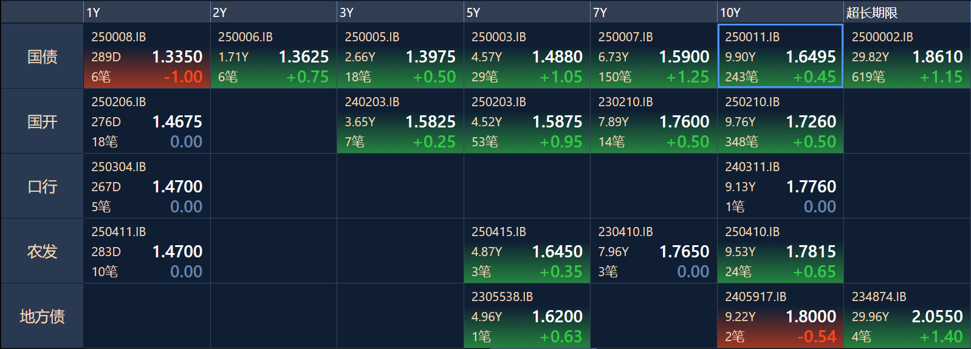Click yield value 1.8610
The width and height of the screenshot is (971, 349).
[938, 57]
